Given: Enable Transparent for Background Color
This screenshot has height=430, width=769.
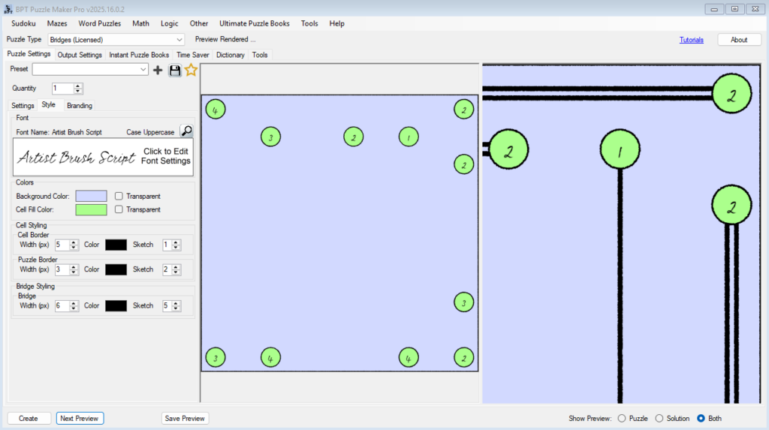Looking at the screenshot, I should [119, 196].
